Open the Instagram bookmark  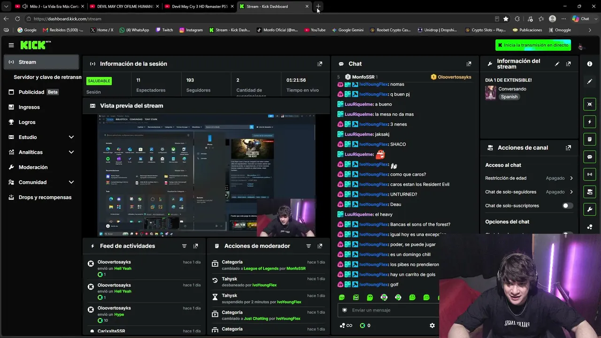coord(191,30)
